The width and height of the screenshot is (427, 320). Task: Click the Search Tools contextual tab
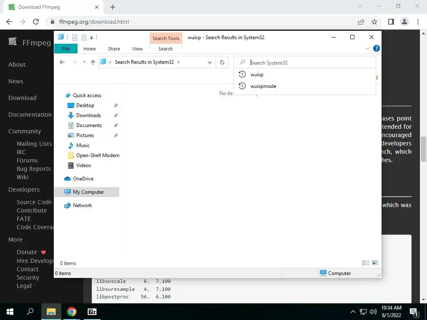(x=166, y=38)
